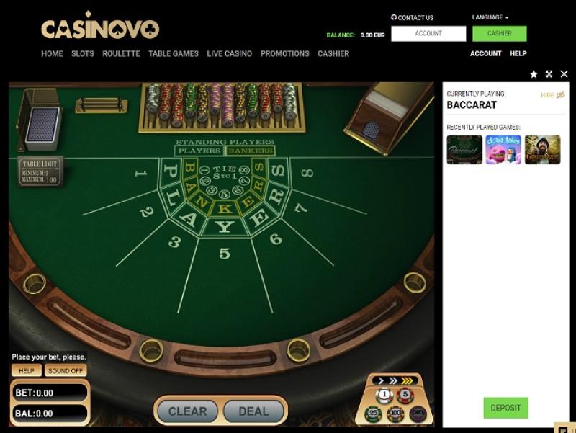Click the Casinovo logo
The width and height of the screenshot is (576, 433).
(x=100, y=25)
